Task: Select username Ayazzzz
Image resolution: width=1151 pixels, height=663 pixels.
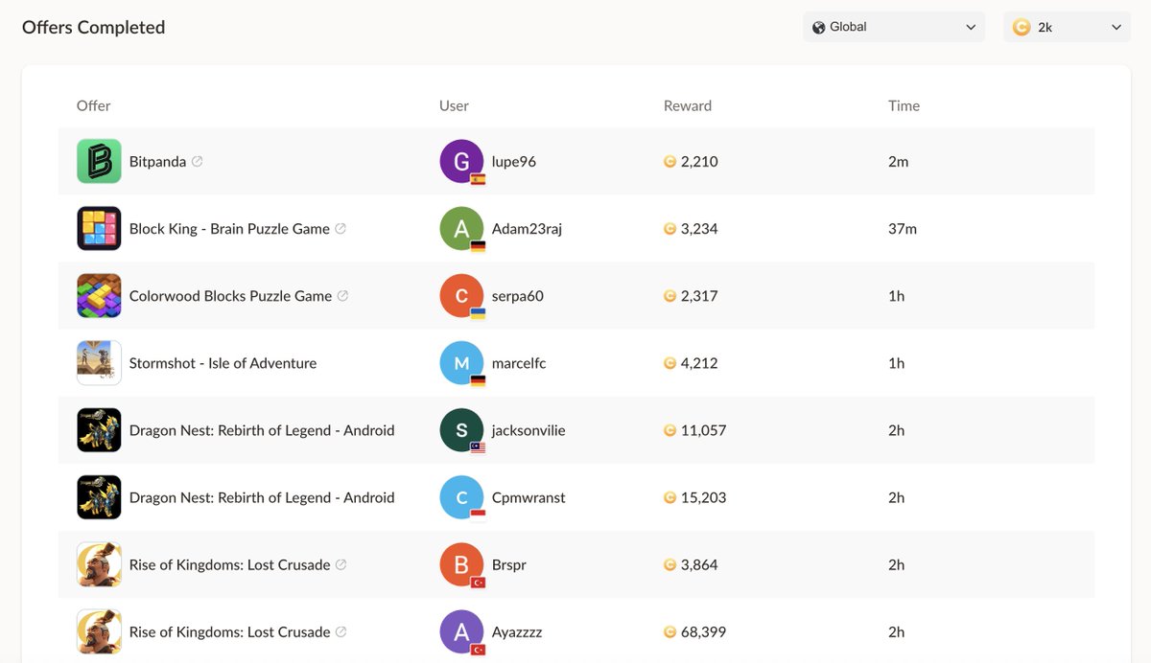Action: coord(517,630)
